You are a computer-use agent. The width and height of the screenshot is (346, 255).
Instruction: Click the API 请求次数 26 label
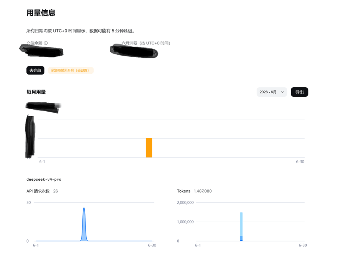(42, 191)
